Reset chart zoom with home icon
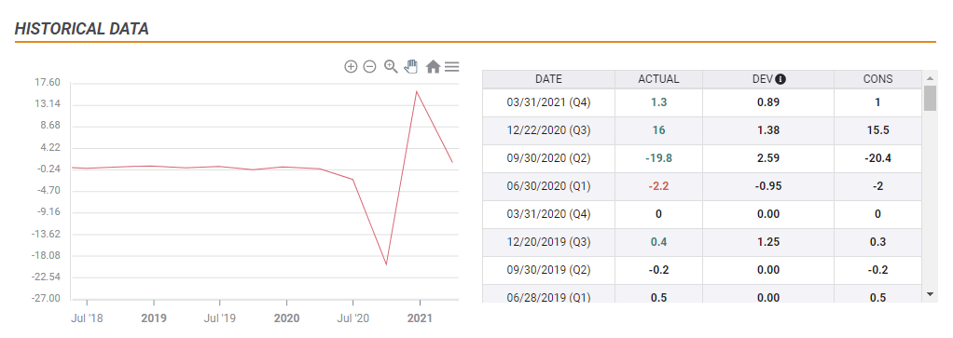The image size is (953, 338). pos(433,67)
